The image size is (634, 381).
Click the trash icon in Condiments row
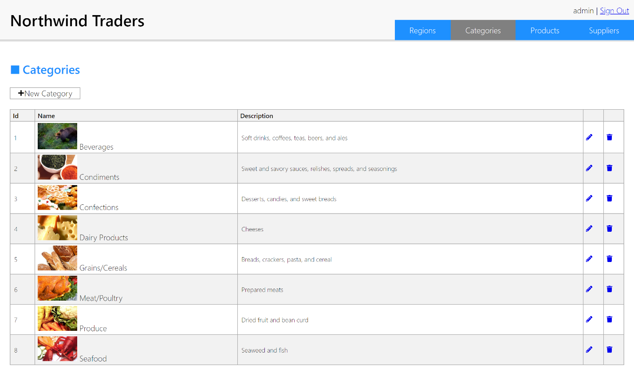point(610,168)
